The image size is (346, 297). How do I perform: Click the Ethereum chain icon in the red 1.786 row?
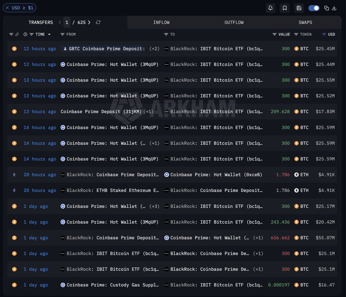pos(14,175)
